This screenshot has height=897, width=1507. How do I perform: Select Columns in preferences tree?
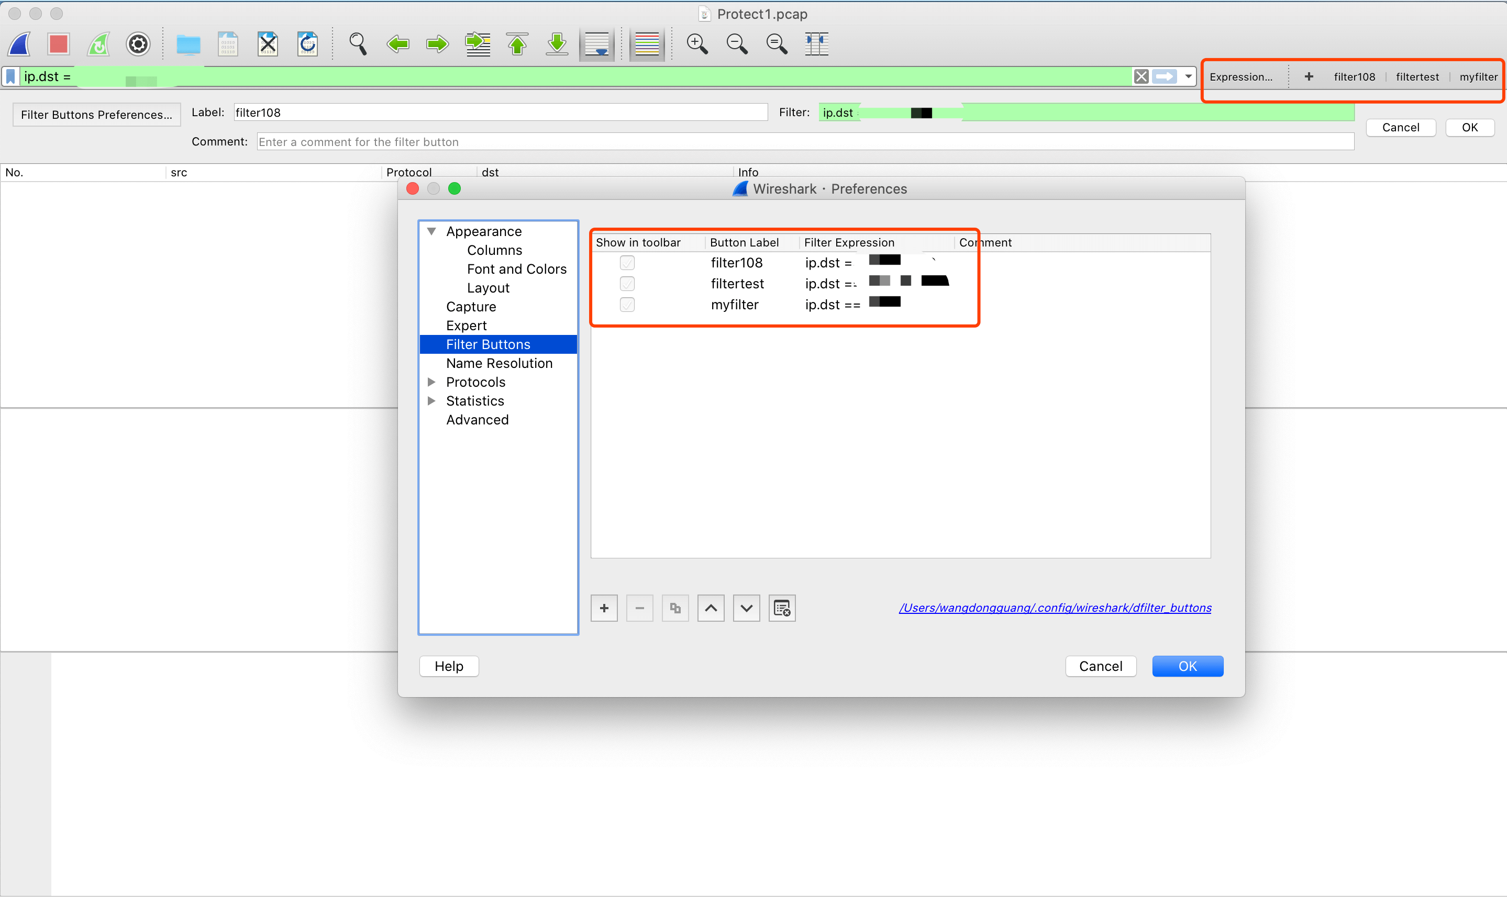pos(495,250)
